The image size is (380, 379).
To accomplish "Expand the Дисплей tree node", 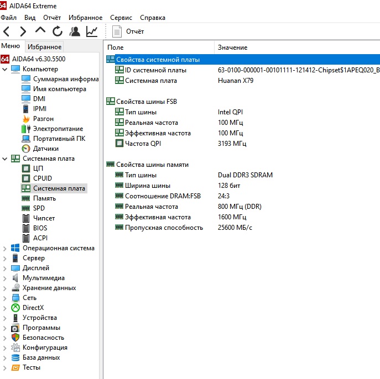I will (x=4, y=268).
